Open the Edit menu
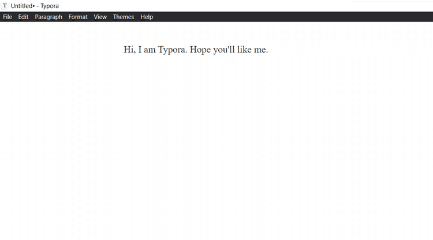 tap(23, 17)
